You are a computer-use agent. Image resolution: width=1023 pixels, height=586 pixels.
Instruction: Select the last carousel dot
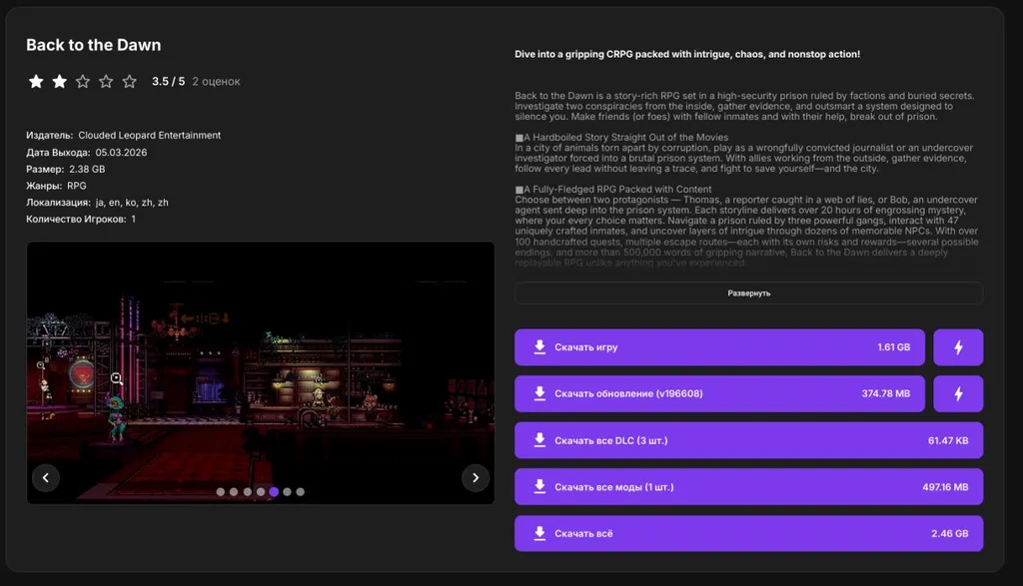click(300, 492)
